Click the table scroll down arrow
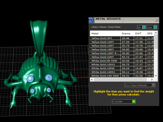This screenshot has width=163, height=122. 156,76
